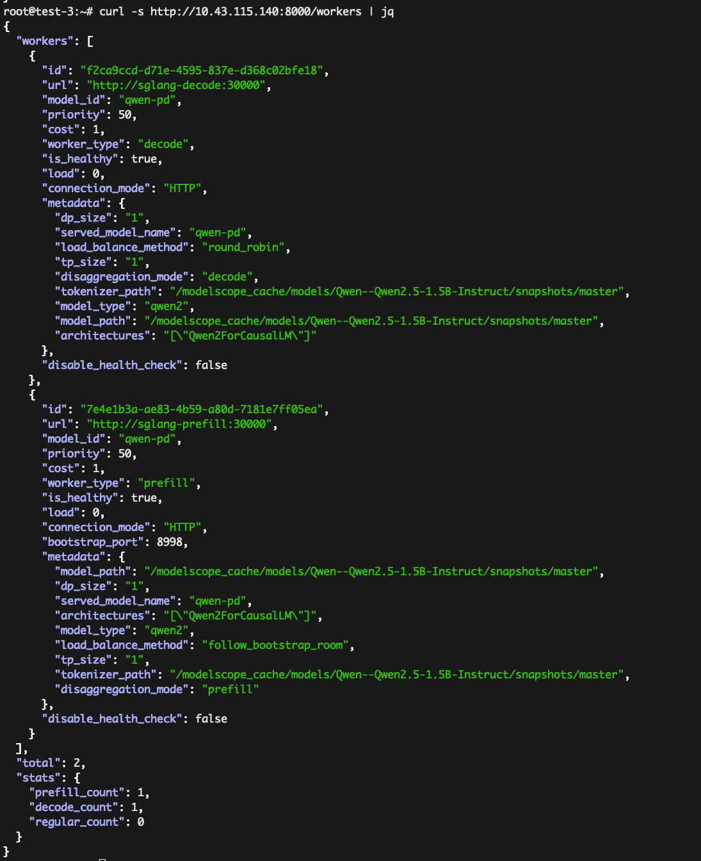
Task: Click the sglang-decode:30000 URL value
Action: tap(176, 85)
